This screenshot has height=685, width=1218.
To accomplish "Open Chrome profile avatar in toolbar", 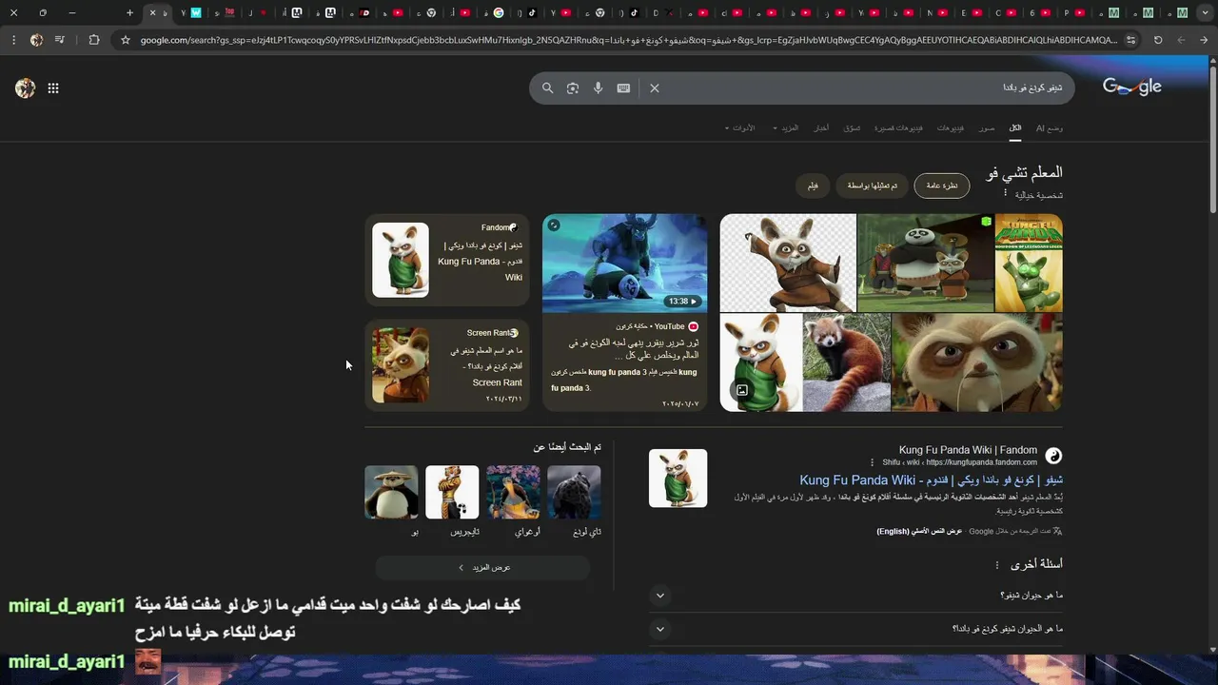I will pyautogui.click(x=36, y=40).
